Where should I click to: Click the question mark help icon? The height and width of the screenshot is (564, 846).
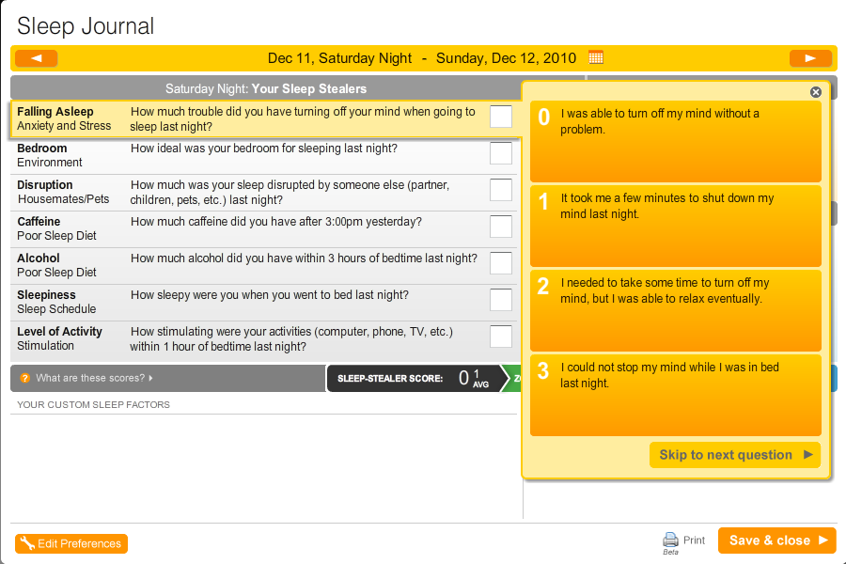[24, 378]
